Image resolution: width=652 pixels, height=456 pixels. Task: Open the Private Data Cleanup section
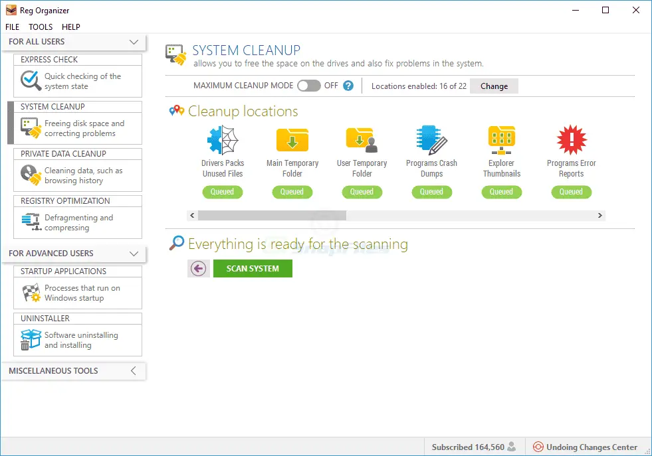point(78,170)
